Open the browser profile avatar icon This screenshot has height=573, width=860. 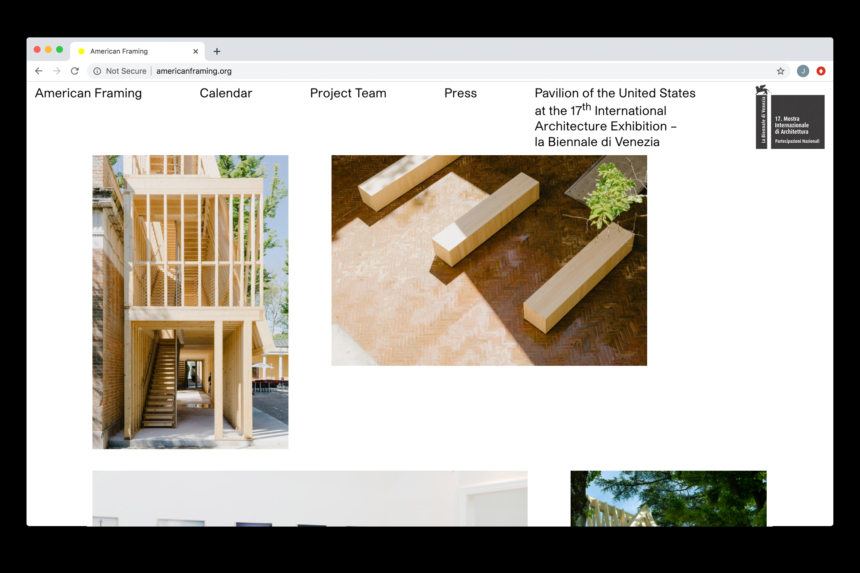[x=802, y=71]
